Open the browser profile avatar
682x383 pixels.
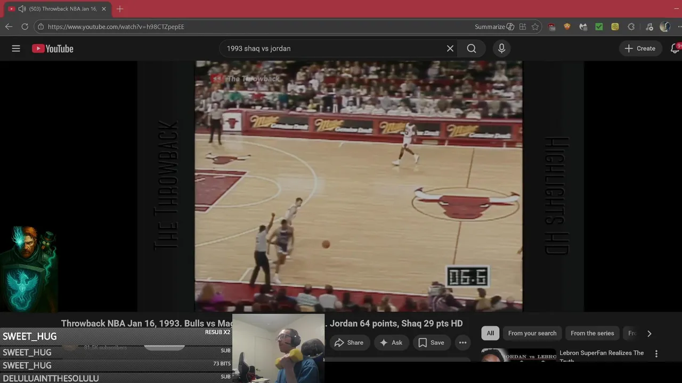pyautogui.click(x=664, y=27)
